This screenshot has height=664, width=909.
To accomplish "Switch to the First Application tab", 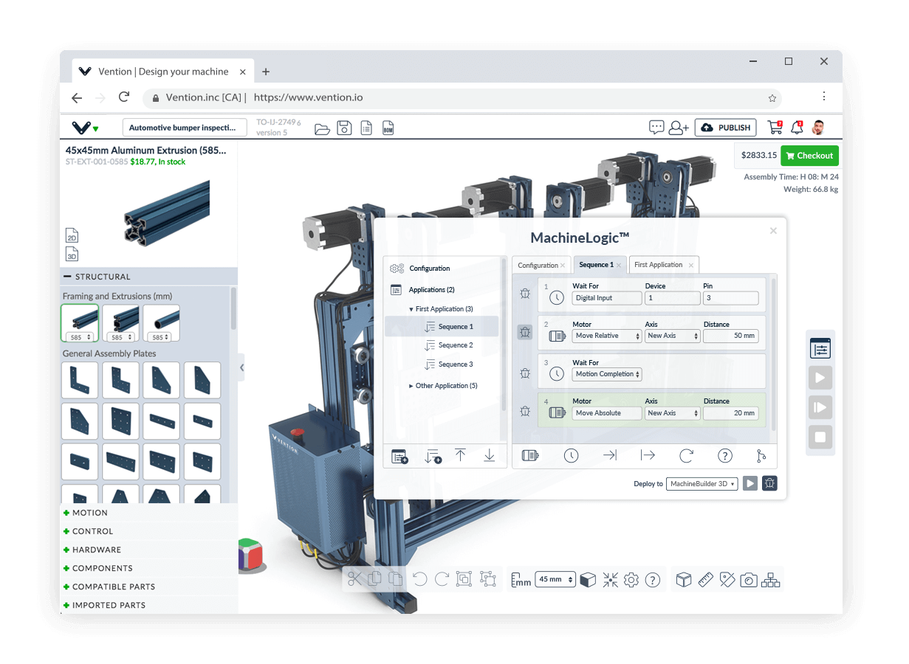I will click(658, 265).
